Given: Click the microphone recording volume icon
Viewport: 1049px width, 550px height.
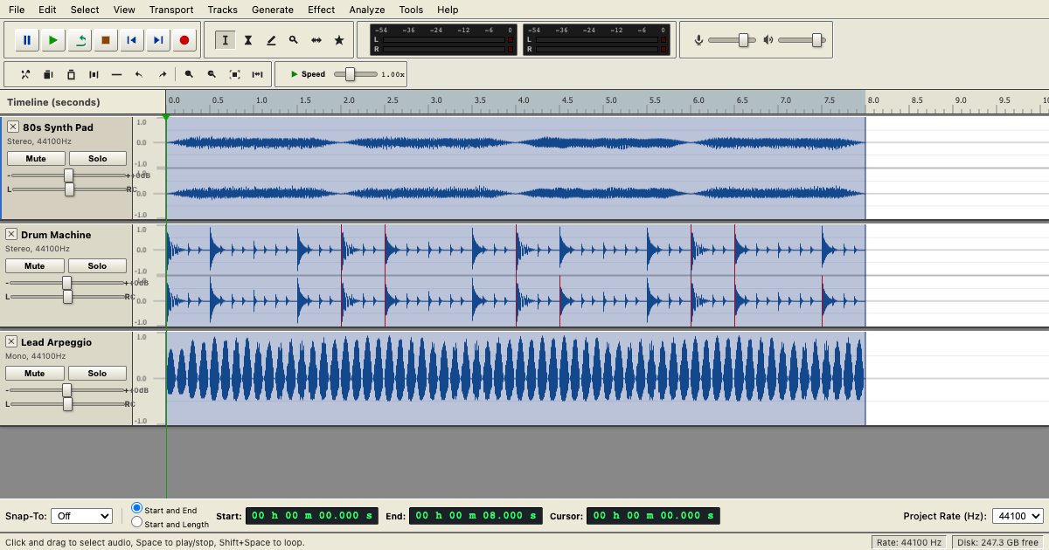Looking at the screenshot, I should 698,40.
